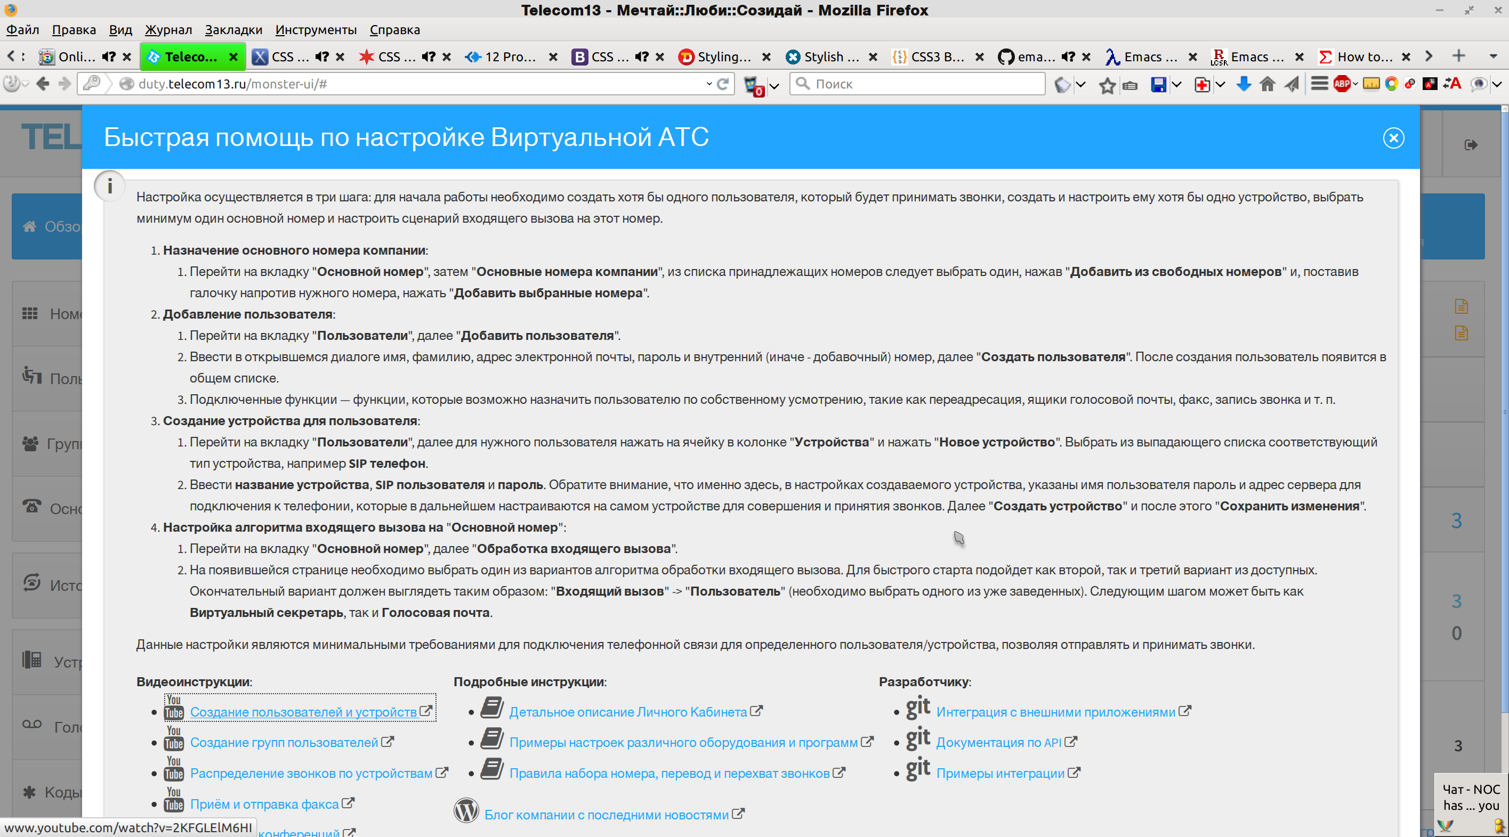Image resolution: width=1509 pixels, height=837 pixels.
Task: Open dropdown arrow next to the red cross icon
Action: coord(1220,85)
